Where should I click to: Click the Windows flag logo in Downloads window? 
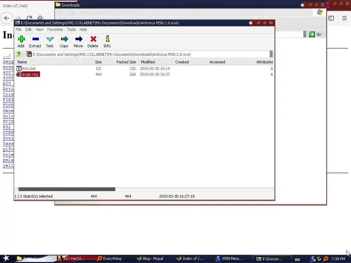320,12
